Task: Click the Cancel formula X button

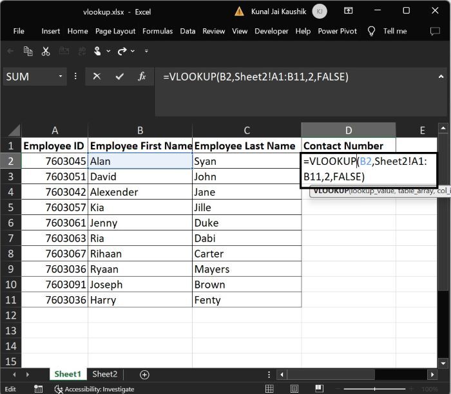Action: pyautogui.click(x=97, y=77)
